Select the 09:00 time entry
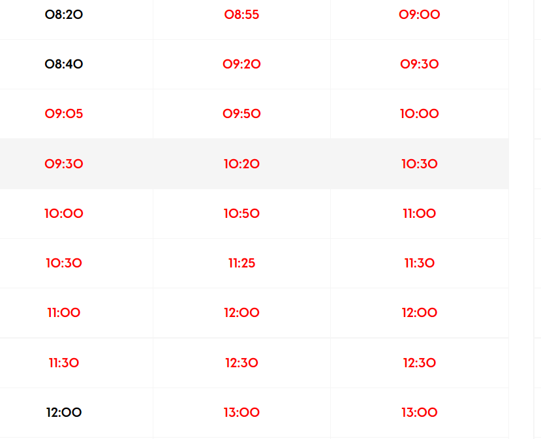The width and height of the screenshot is (541, 439). [420, 14]
